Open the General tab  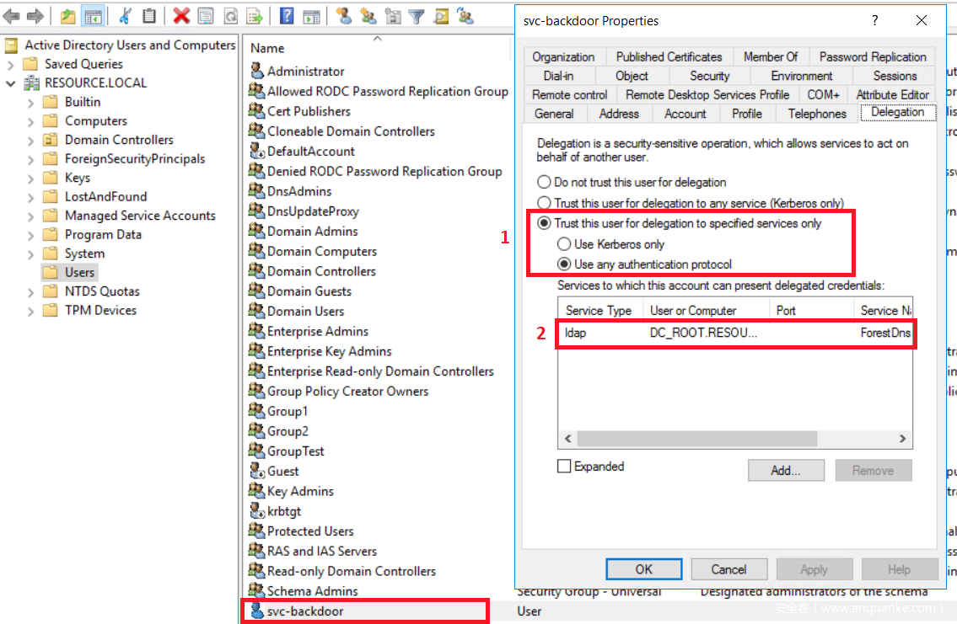tap(554, 114)
